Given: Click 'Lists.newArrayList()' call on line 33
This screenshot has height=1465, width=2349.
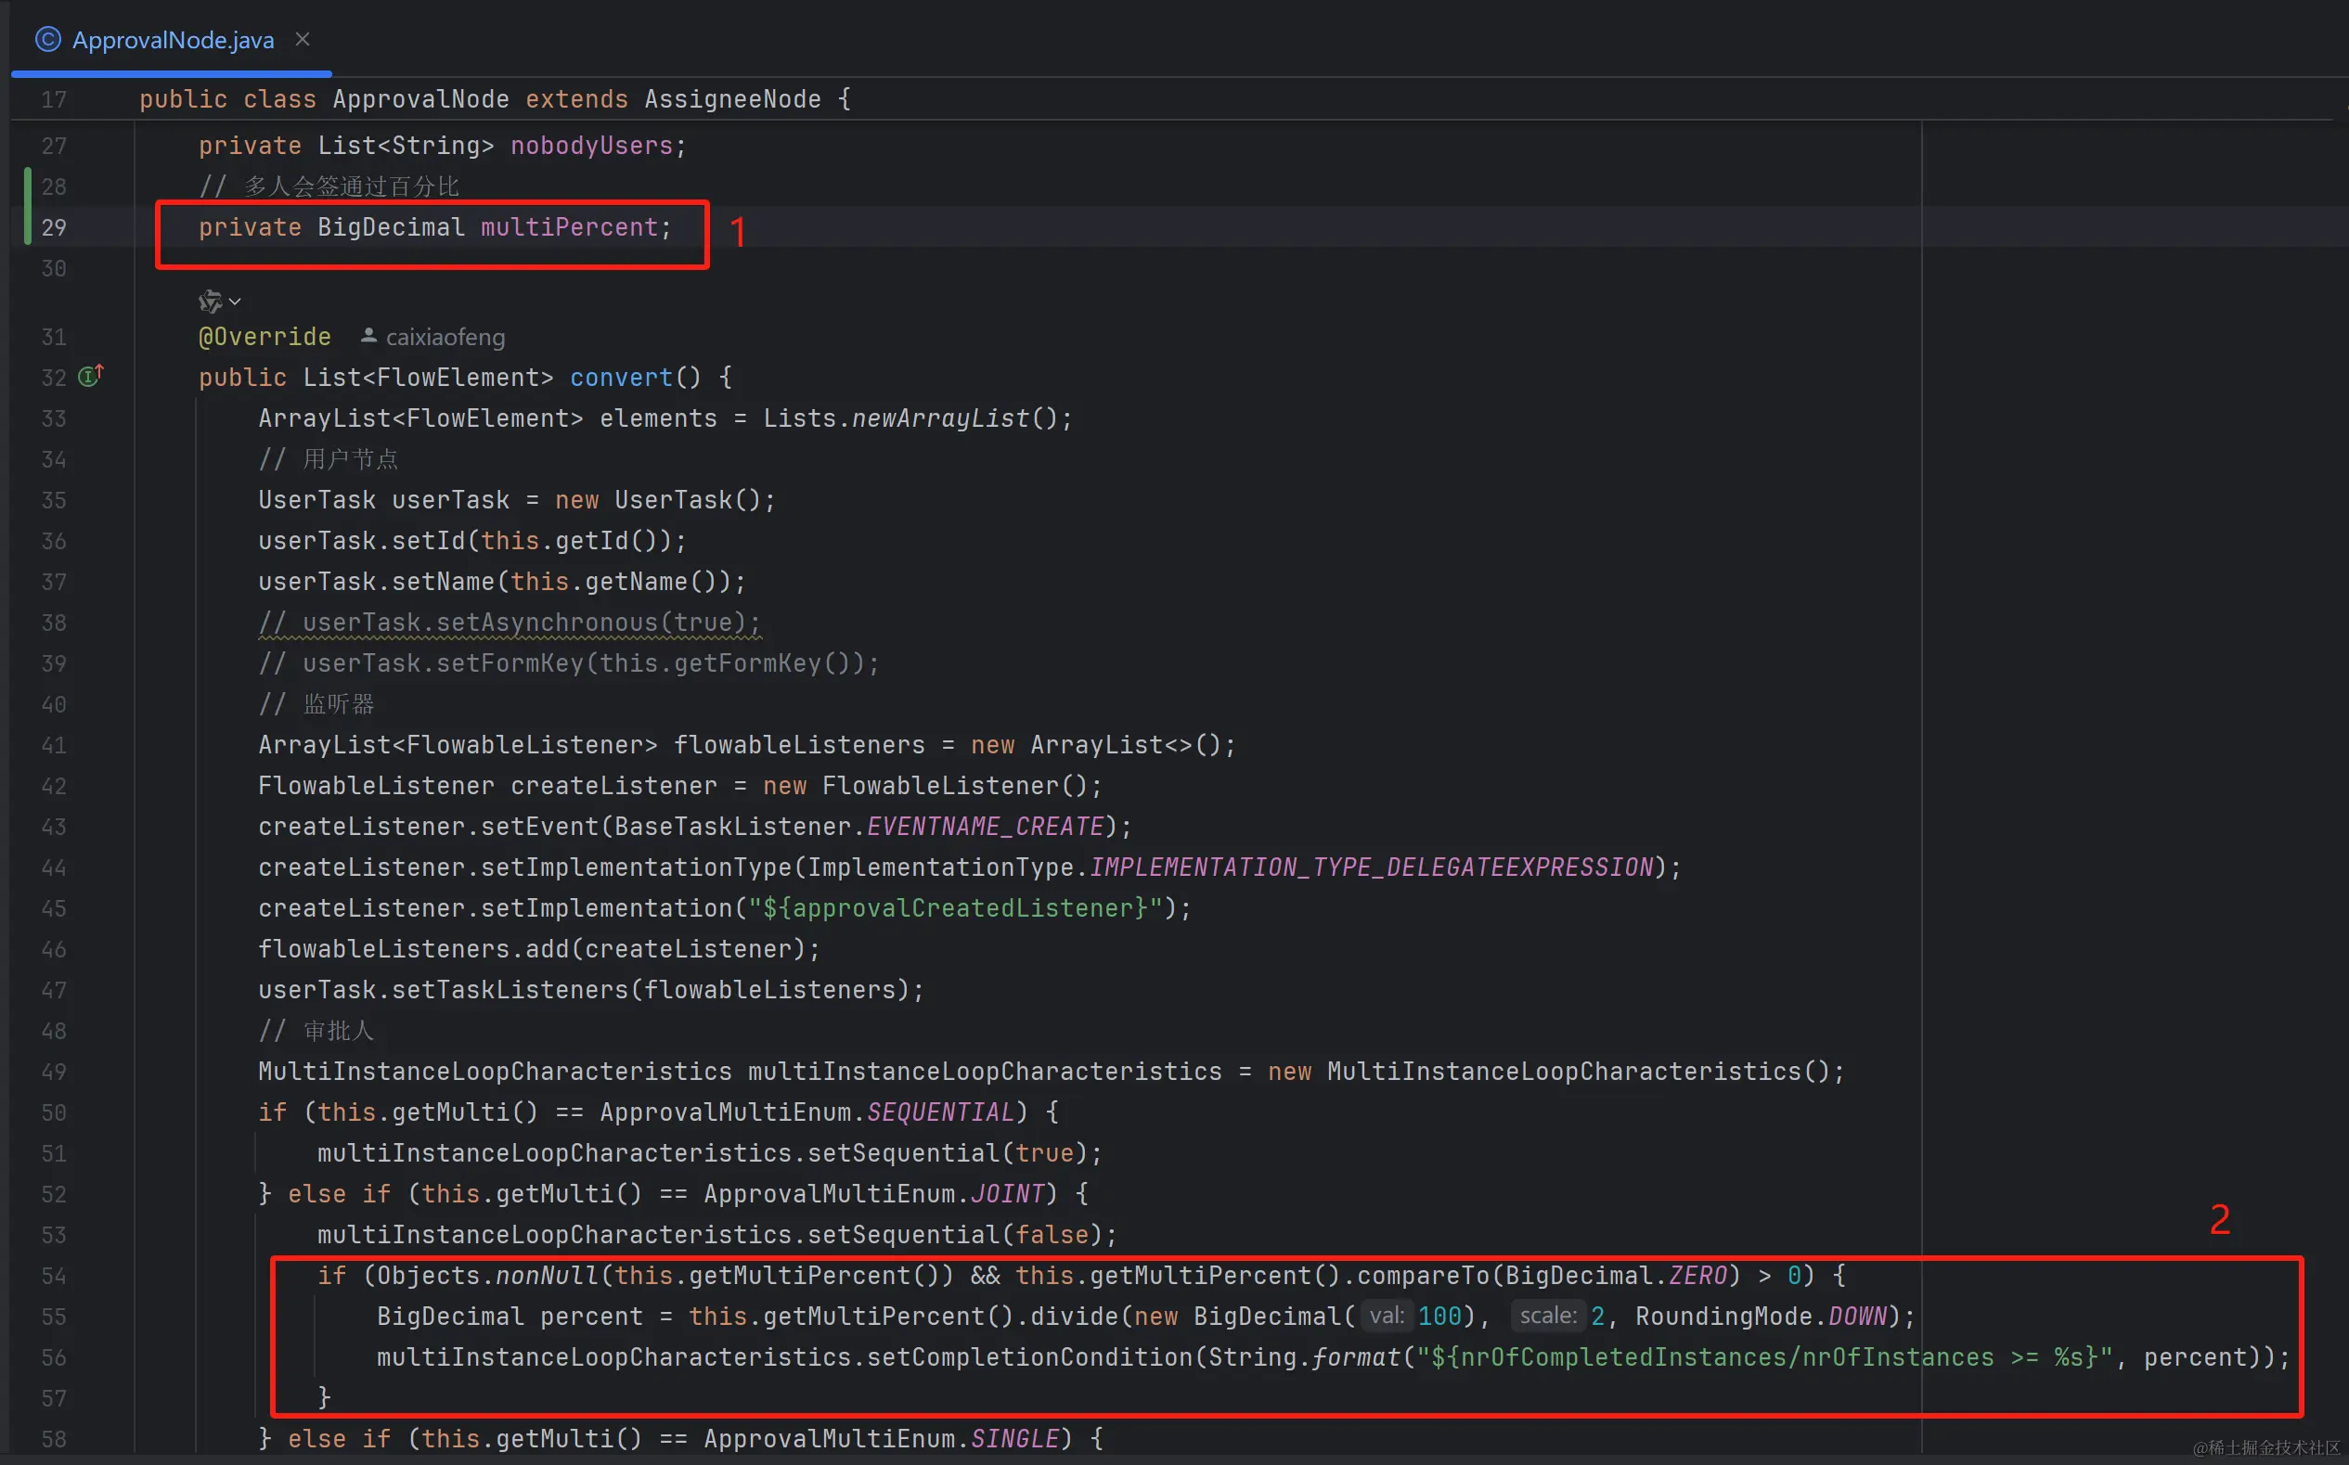Looking at the screenshot, I should [910, 418].
